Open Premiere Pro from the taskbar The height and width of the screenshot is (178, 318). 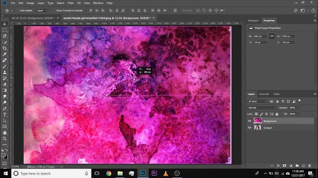154,174
